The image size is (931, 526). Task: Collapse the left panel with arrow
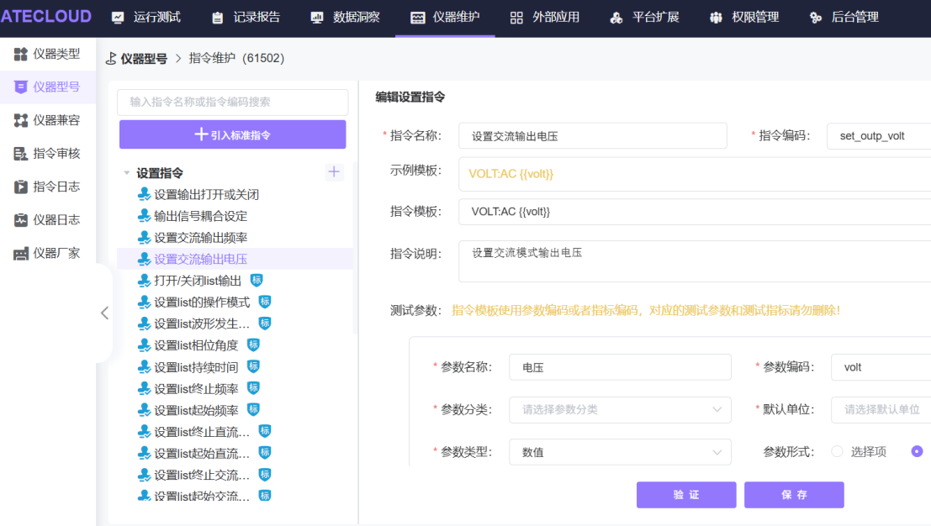point(104,313)
